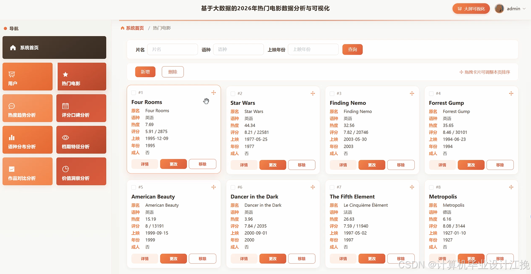This screenshot has width=531, height=274.
Task: Focus the 语种 search field
Action: click(x=239, y=49)
